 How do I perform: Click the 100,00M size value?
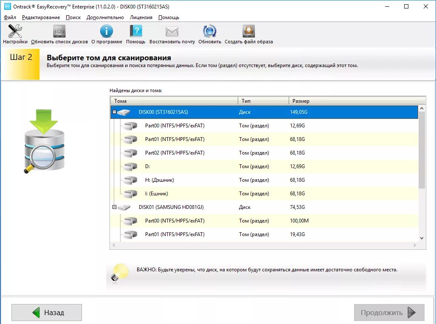pos(299,221)
